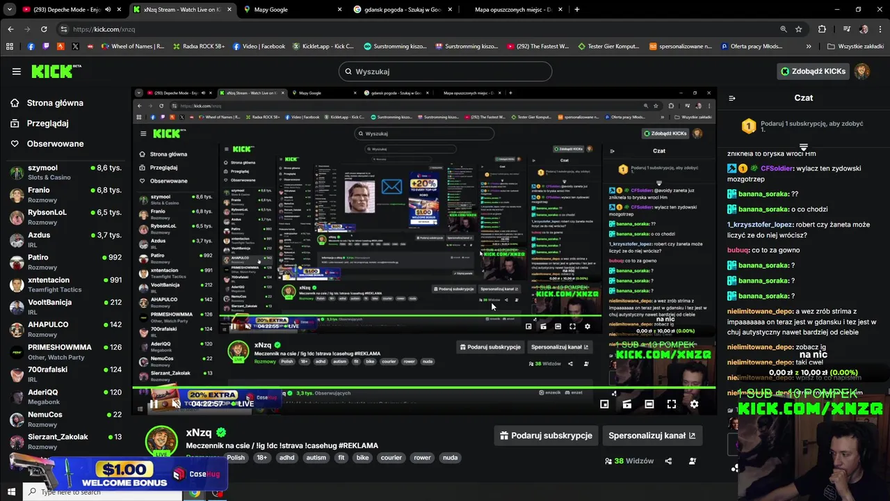Open the Azdus channel in the sidebar
This screenshot has height=501, width=890.
coord(66,239)
